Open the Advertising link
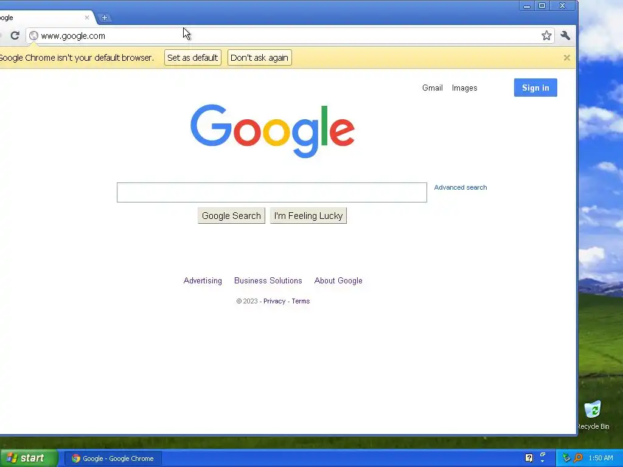Image resolution: width=623 pixels, height=467 pixels. (203, 281)
